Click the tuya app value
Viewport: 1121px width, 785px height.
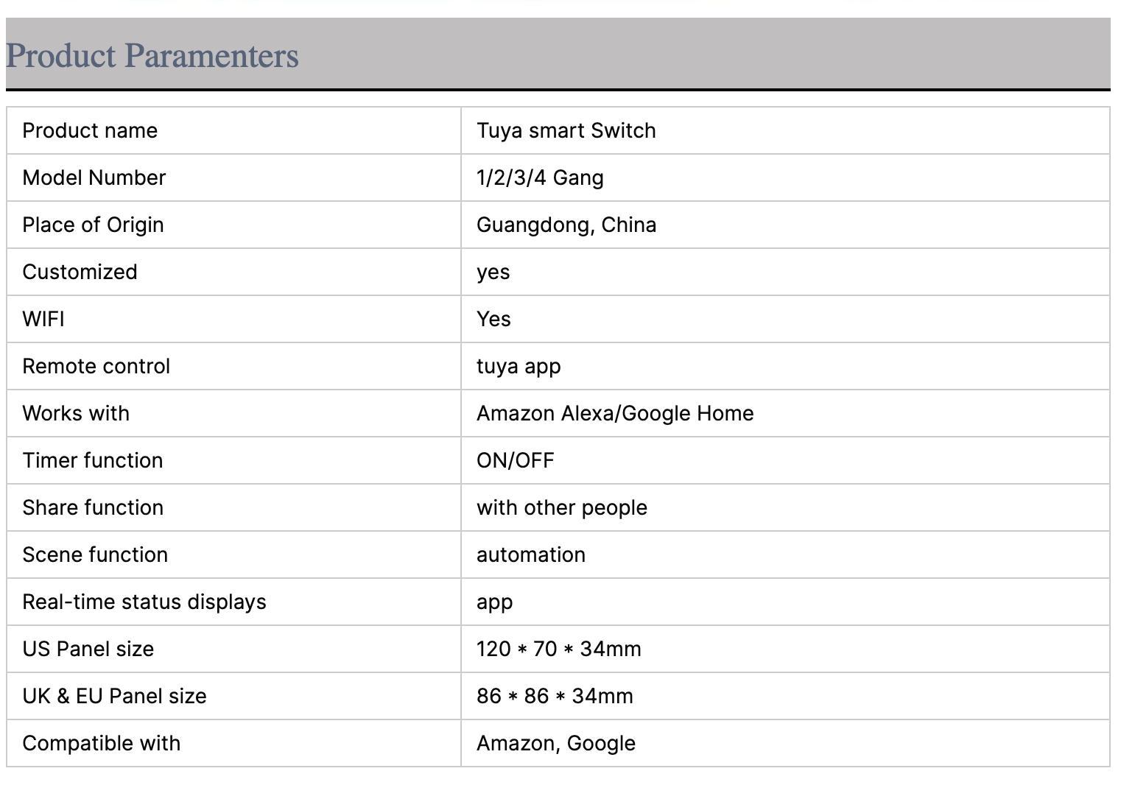coord(519,367)
